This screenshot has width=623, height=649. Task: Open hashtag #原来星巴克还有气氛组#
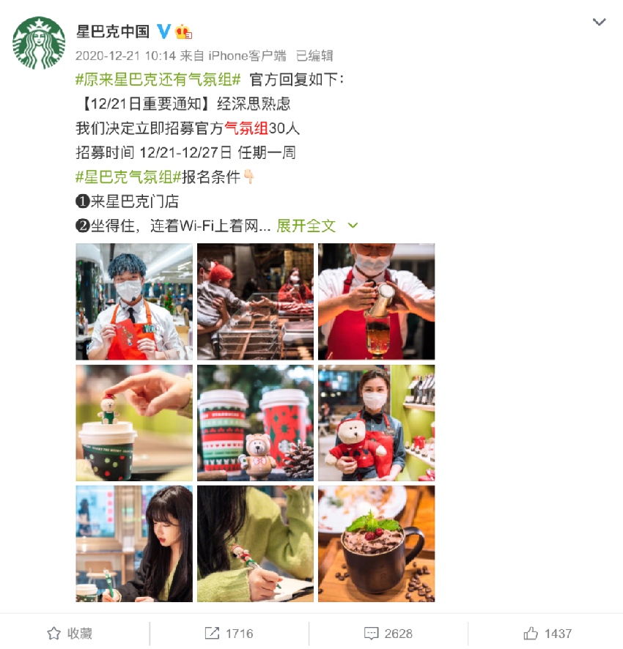click(158, 79)
